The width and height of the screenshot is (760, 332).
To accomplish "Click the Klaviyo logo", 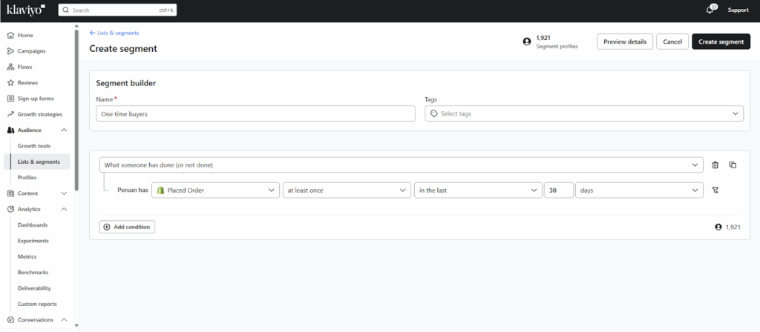I will (x=26, y=10).
